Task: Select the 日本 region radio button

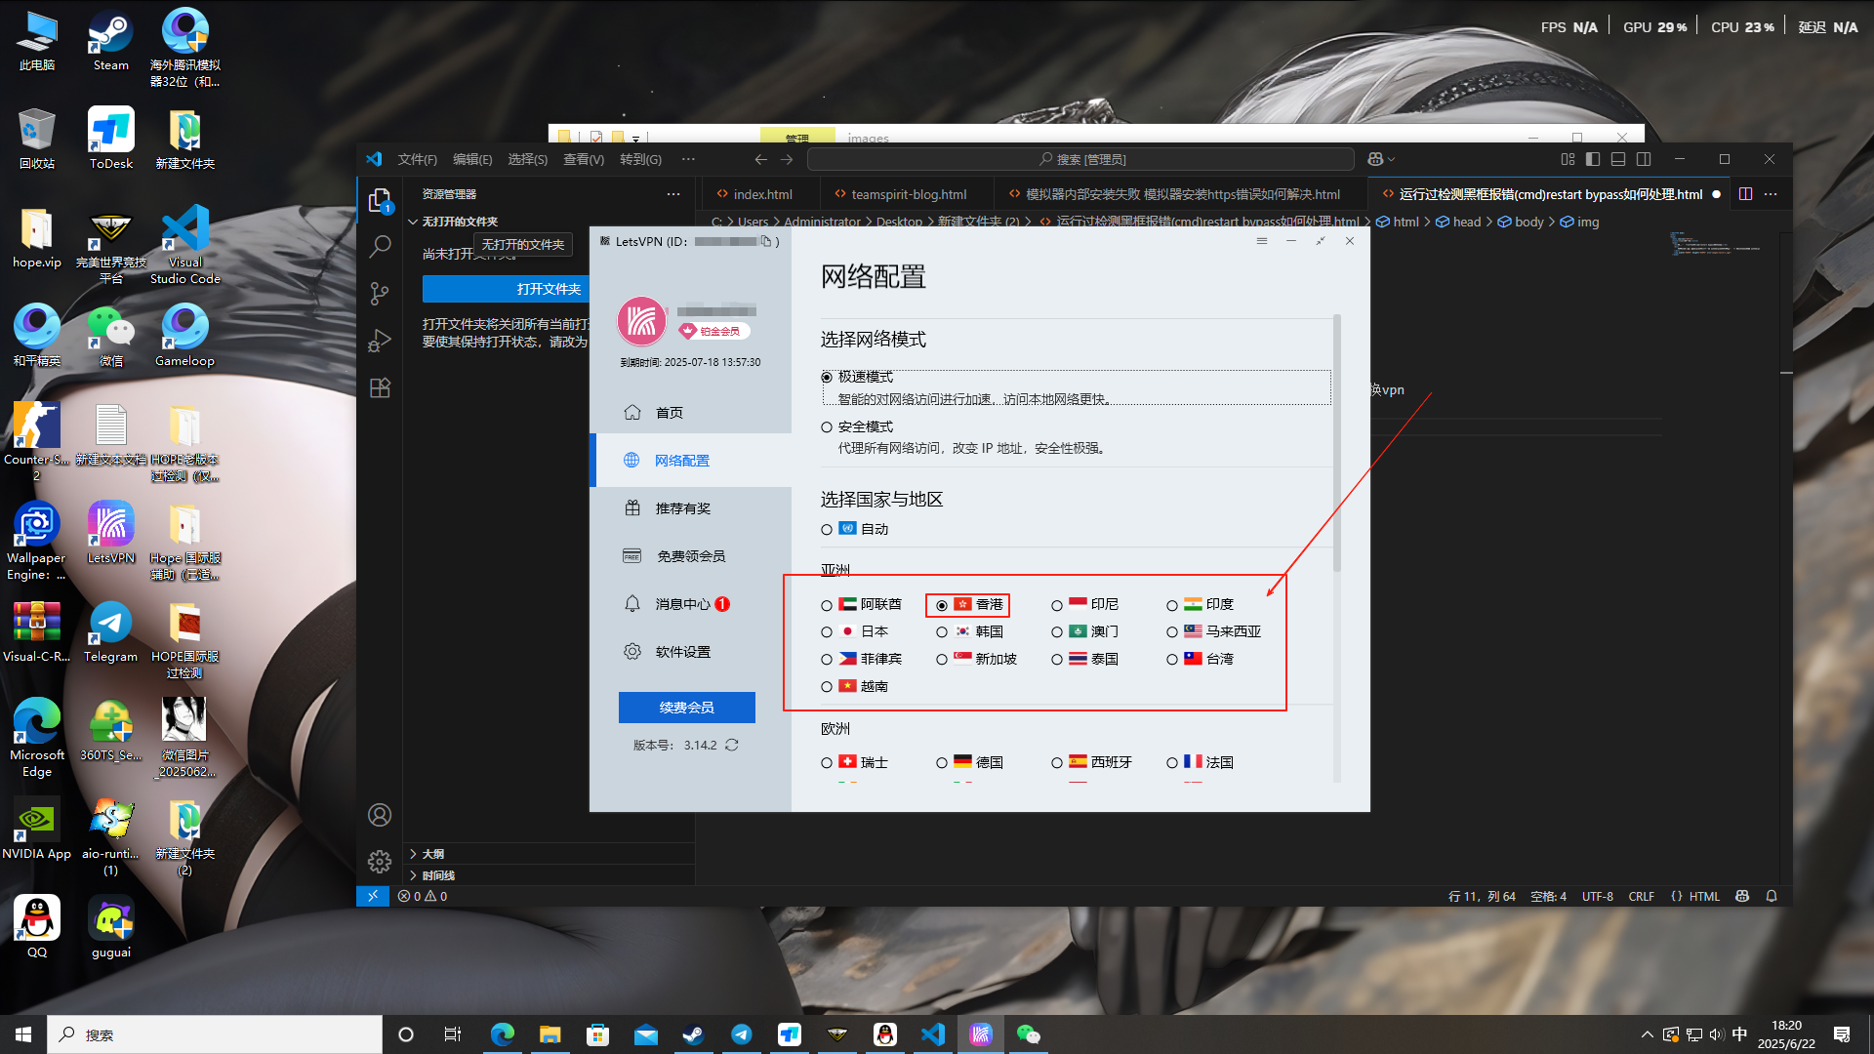Action: [827, 632]
